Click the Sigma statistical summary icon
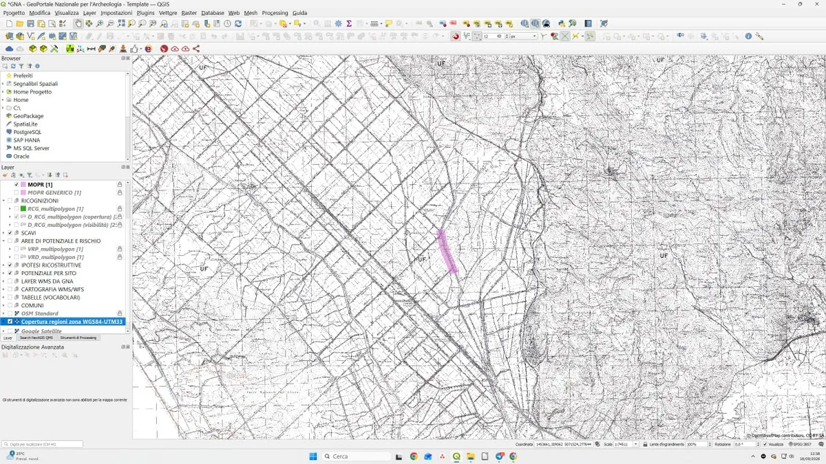Image resolution: width=826 pixels, height=464 pixels. (349, 23)
